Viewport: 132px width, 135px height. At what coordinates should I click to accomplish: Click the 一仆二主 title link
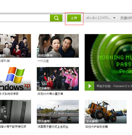tap(43, 61)
